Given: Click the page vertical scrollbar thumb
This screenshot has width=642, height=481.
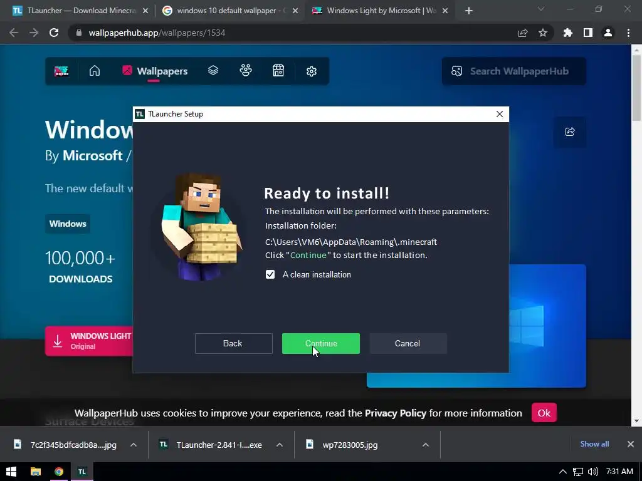Looking at the screenshot, I should tap(636, 88).
